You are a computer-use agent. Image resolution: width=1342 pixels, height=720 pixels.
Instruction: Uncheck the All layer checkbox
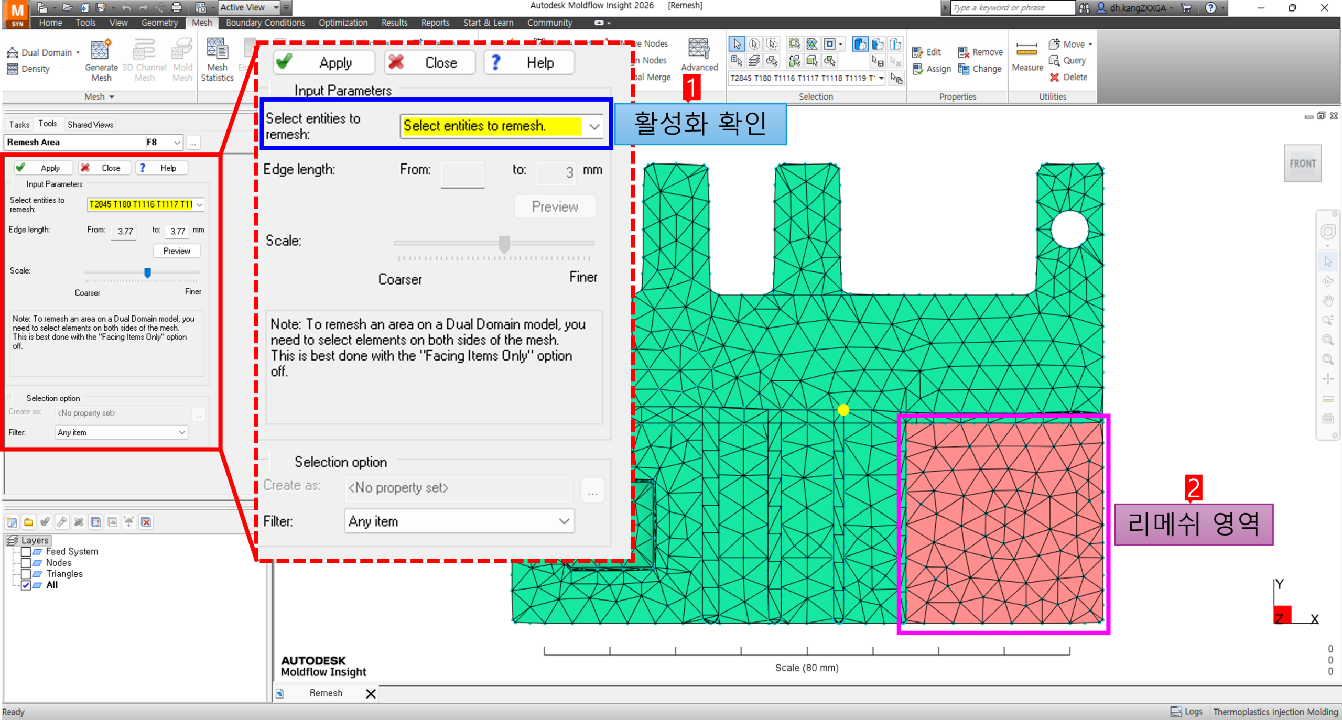(x=26, y=585)
